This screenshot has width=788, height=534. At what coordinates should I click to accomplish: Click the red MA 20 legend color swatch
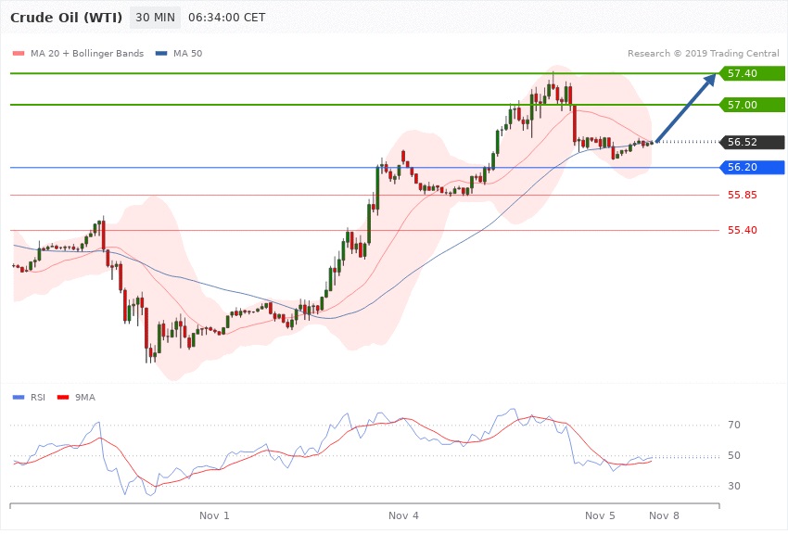pos(19,54)
